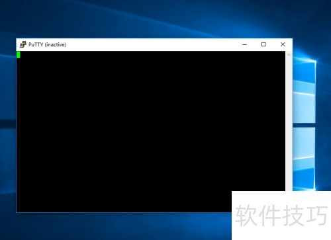The image size is (331, 240).
Task: Click the 'PuTTY (inactive)' title text
Action: pos(47,44)
